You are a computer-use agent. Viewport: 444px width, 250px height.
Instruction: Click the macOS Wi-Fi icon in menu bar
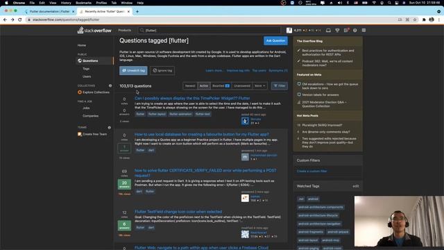tap(374, 3)
